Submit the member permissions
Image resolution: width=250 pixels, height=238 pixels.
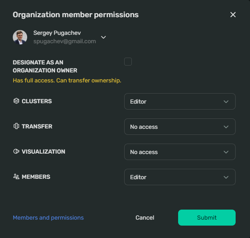point(207,218)
